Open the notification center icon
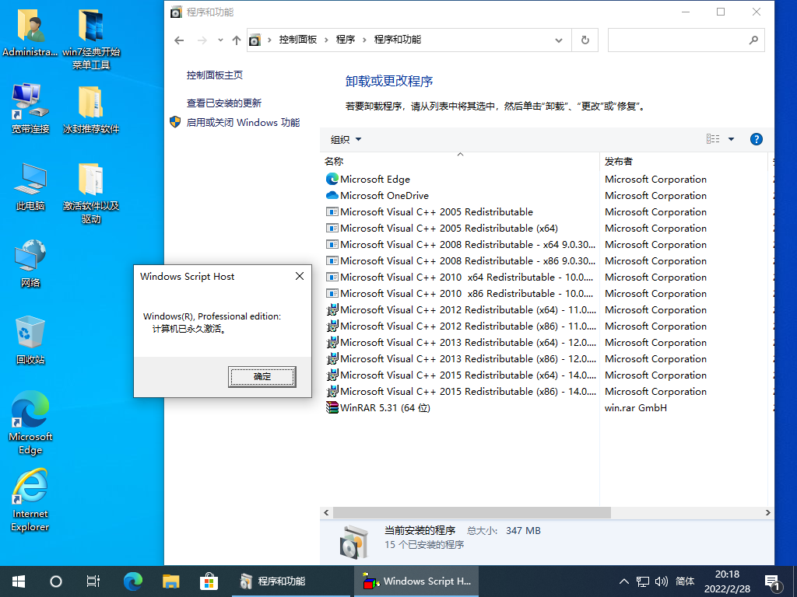The height and width of the screenshot is (597, 797). coord(773,582)
